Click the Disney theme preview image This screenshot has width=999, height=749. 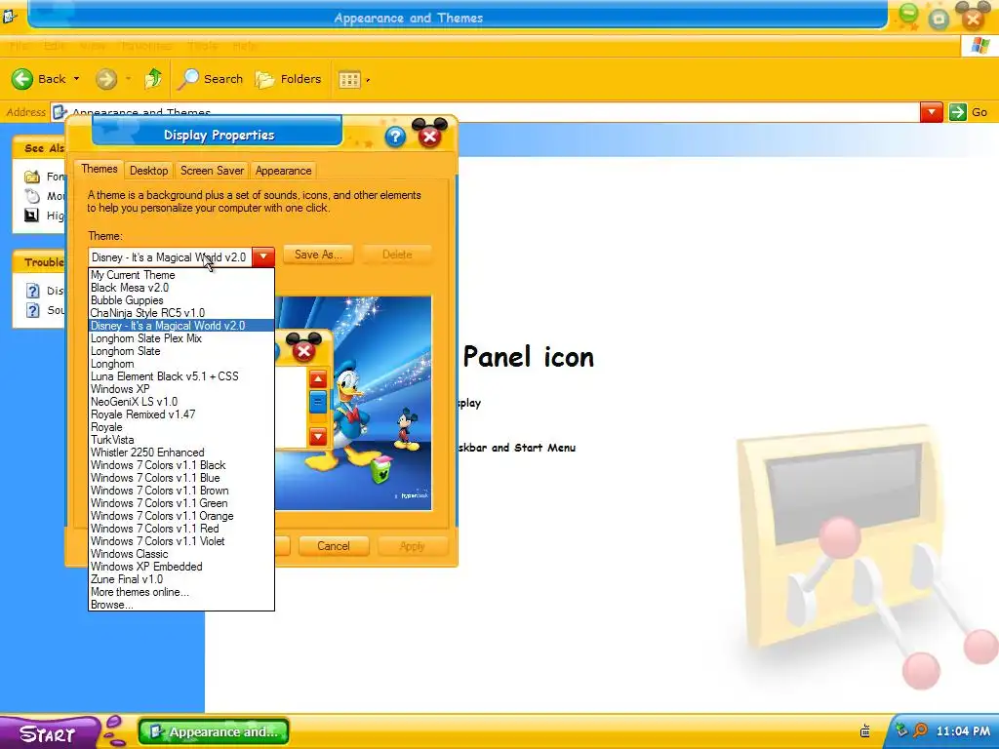coord(353,403)
